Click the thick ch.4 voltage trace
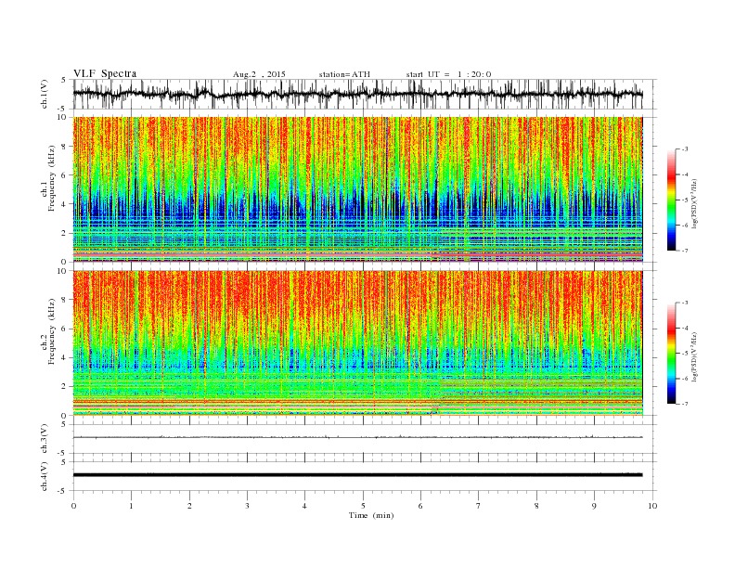Image resolution: width=735 pixels, height=568 pixels. [x=357, y=475]
